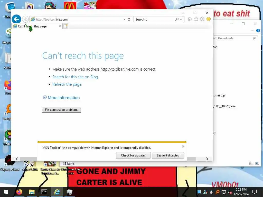Click the greyed Forward arrow in Internet Explorer
The width and height of the screenshot is (263, 197).
coord(25,19)
